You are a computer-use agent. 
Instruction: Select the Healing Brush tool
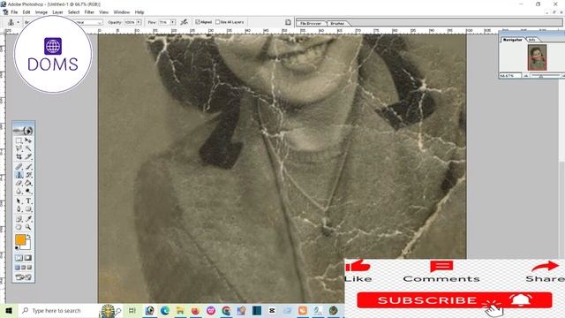pyautogui.click(x=19, y=167)
